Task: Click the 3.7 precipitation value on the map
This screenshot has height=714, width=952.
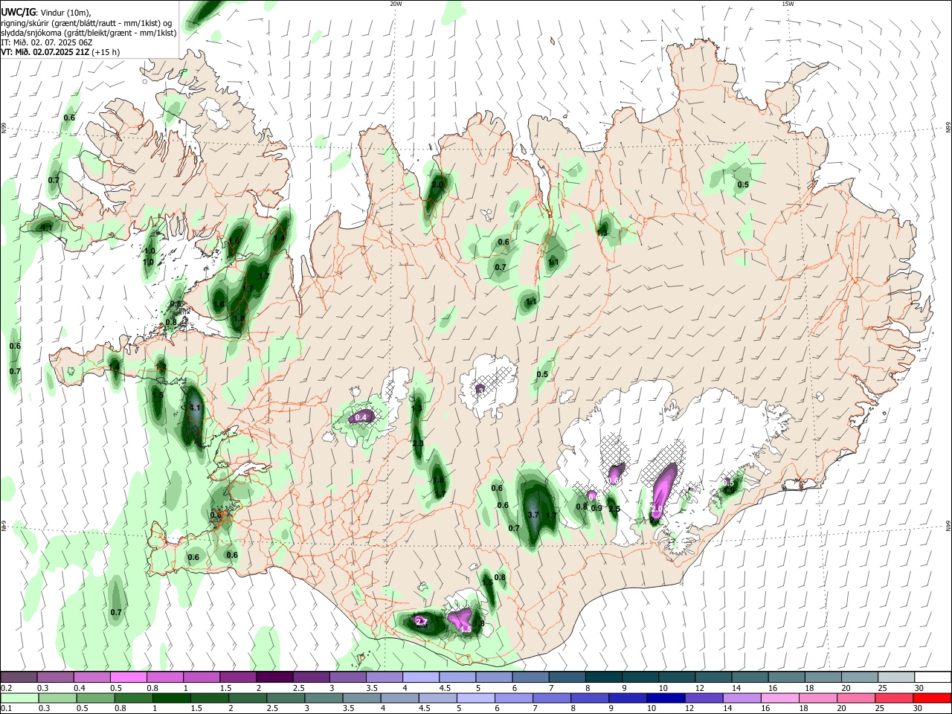Action: click(x=533, y=515)
